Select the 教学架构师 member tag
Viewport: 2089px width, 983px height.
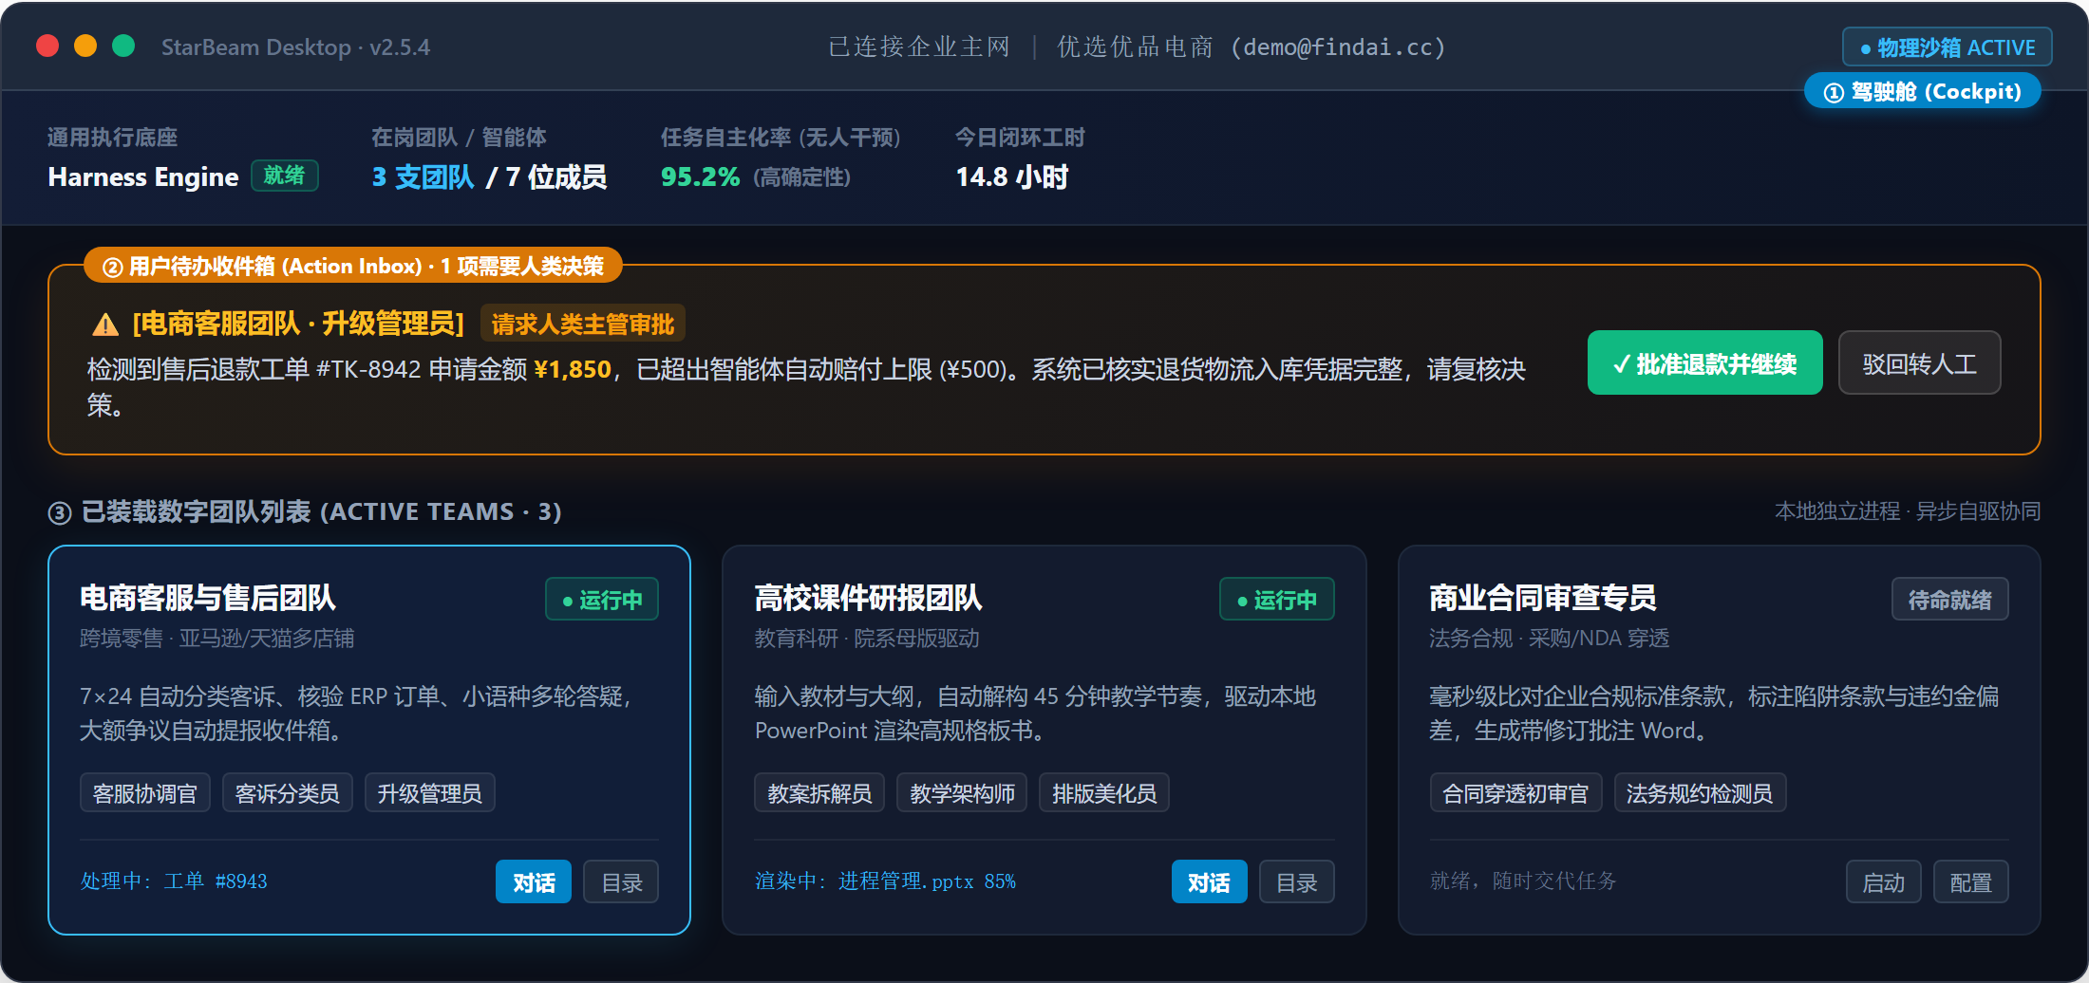click(962, 792)
